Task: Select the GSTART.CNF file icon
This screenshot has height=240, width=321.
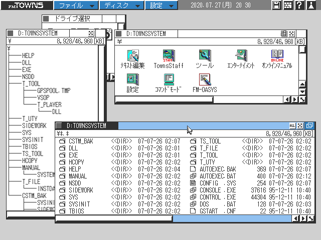Action: point(193,211)
